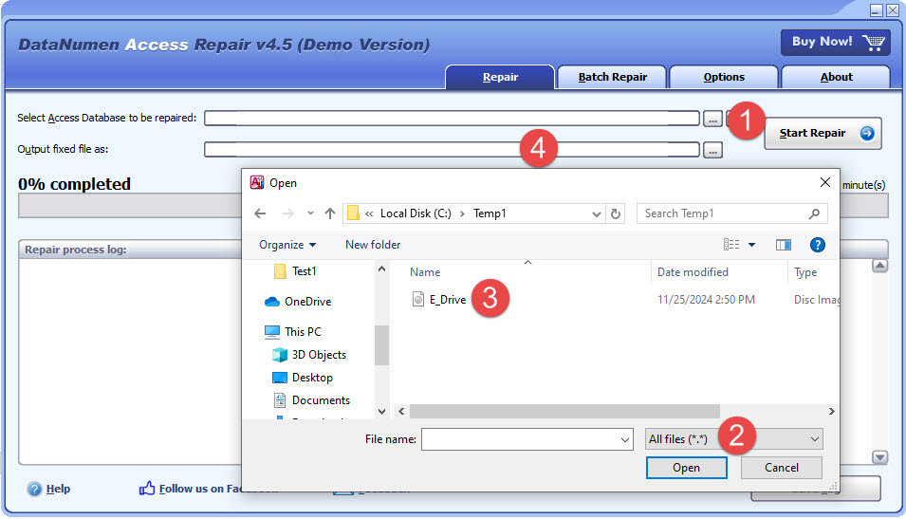The width and height of the screenshot is (906, 519).
Task: Open the Options tab
Action: coord(724,77)
